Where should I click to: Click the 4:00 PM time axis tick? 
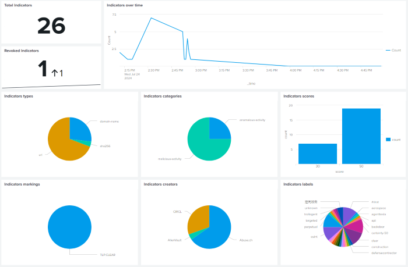coord(296,70)
